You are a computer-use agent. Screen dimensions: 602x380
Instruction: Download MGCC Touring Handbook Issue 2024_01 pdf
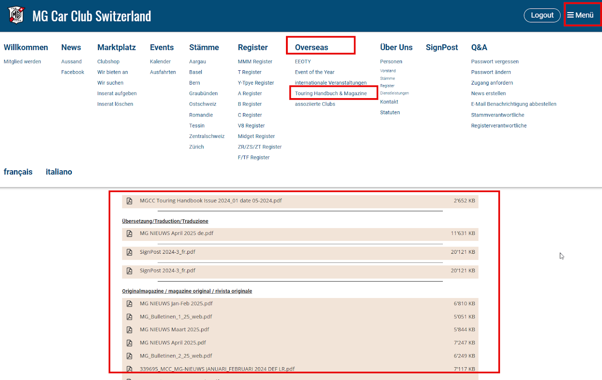tap(211, 201)
